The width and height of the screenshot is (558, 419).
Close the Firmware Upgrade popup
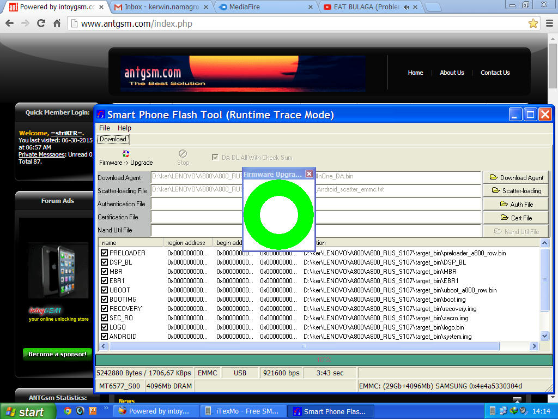coord(310,174)
